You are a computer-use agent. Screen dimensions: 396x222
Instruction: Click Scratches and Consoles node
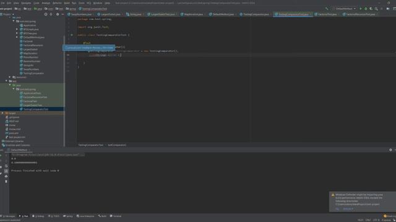[x=17, y=146]
